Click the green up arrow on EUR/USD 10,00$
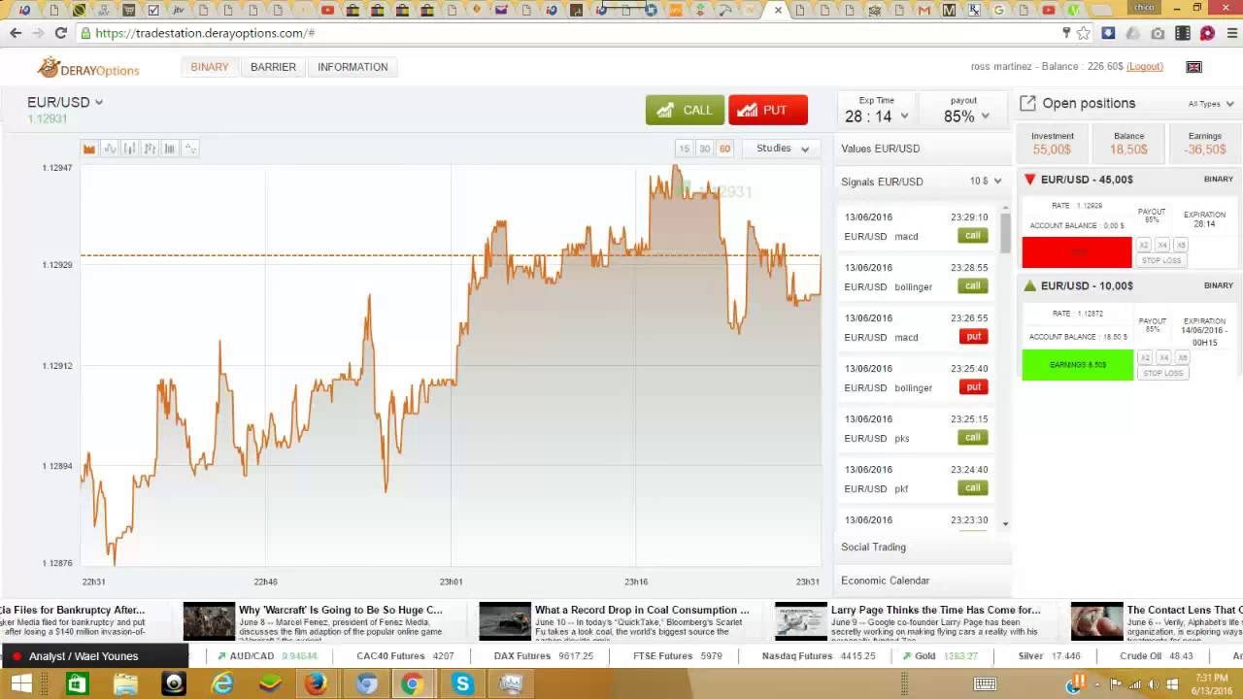Image resolution: width=1243 pixels, height=699 pixels. [1030, 286]
